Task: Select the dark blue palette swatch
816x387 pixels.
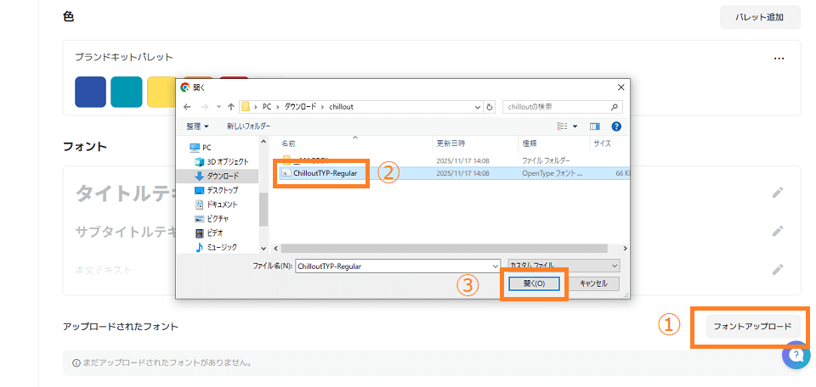Action: coord(91,92)
